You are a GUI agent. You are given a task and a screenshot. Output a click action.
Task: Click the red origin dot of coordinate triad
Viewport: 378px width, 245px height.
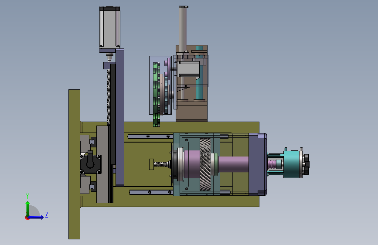tap(27, 218)
